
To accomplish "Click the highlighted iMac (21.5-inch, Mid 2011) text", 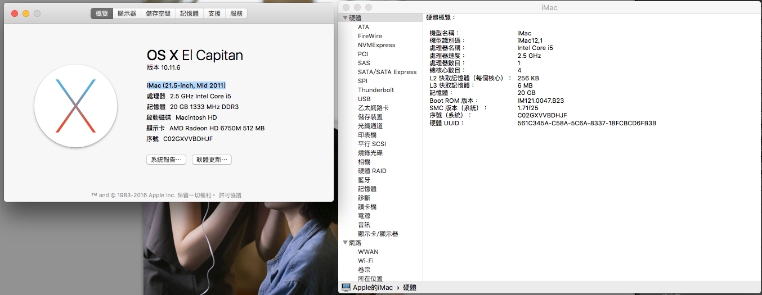I will tap(186, 85).
